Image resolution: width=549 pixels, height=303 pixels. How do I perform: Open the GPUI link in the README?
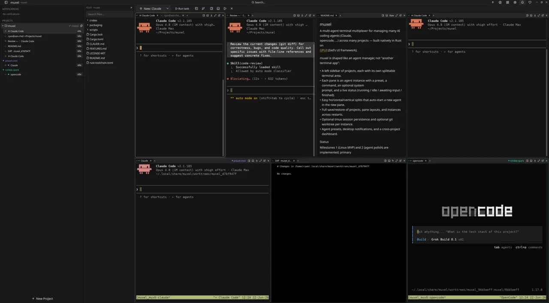tap(323, 50)
